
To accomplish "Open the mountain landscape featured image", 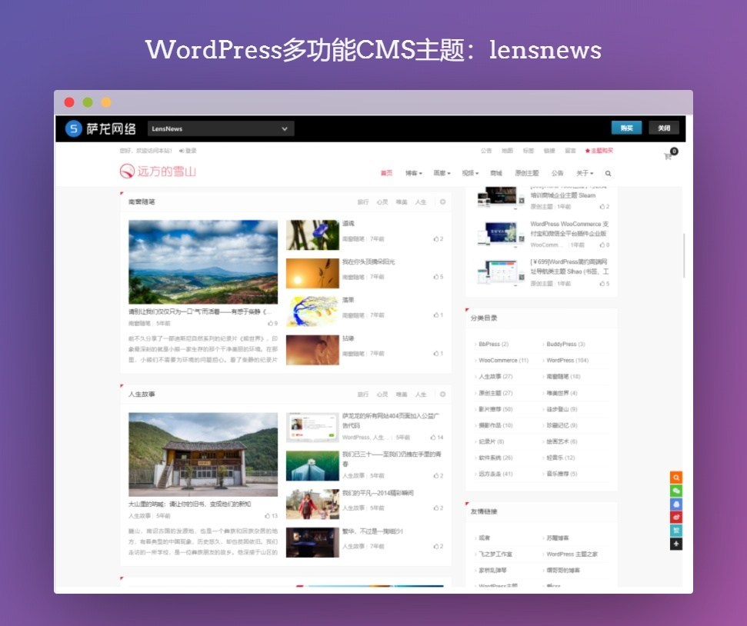I will pyautogui.click(x=203, y=261).
